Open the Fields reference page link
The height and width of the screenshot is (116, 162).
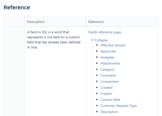pyautogui.click(x=105, y=32)
